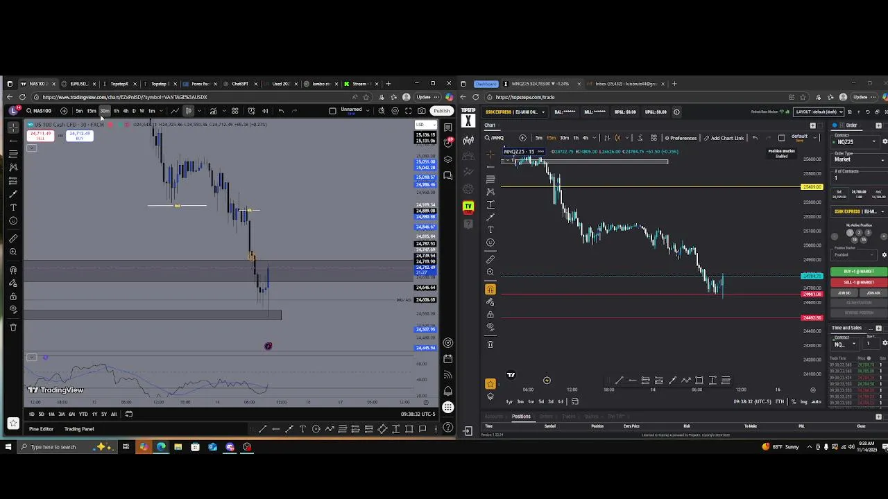Open TradingView object tree layers icon
The width and height of the screenshot is (888, 499).
tap(448, 159)
